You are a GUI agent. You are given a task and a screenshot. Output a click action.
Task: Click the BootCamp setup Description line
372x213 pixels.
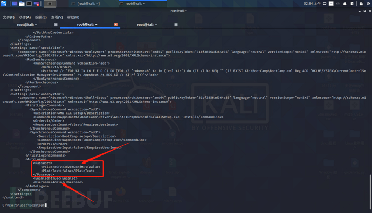pos(77,136)
